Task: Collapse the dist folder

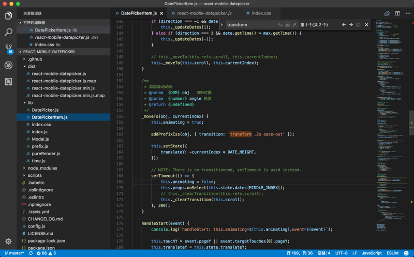Action: click(32, 66)
